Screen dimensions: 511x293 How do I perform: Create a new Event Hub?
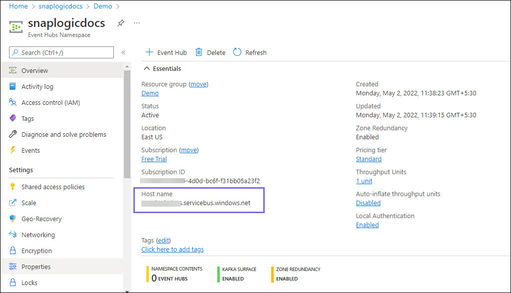click(165, 52)
